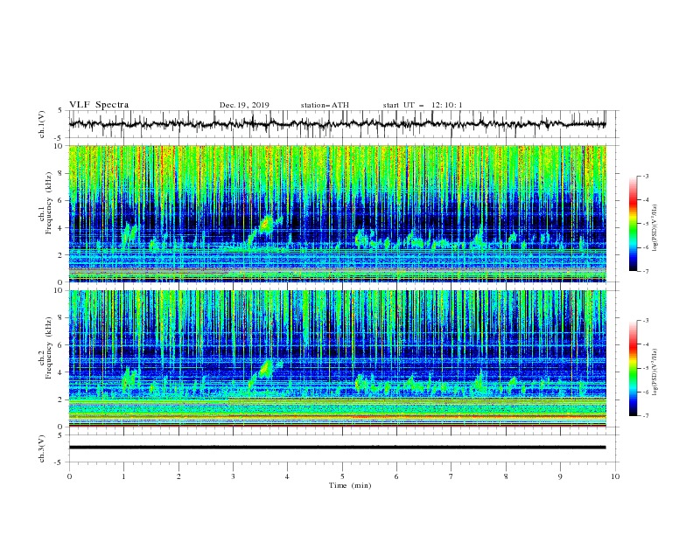Click the "-7" value on ch.2 colorbar
This screenshot has width=693, height=535.
pos(645,416)
